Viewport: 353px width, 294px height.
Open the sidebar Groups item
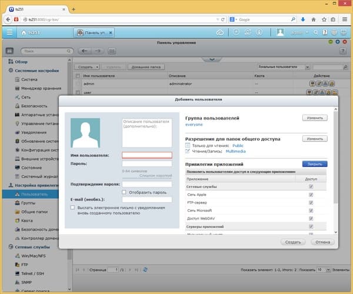pos(28,203)
